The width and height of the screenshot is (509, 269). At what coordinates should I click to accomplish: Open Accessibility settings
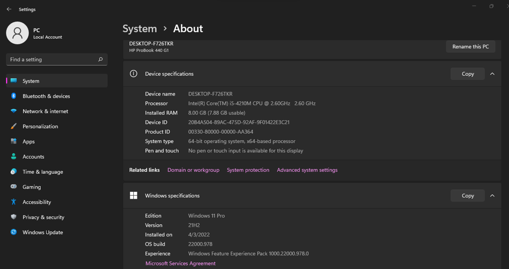click(x=57, y=202)
